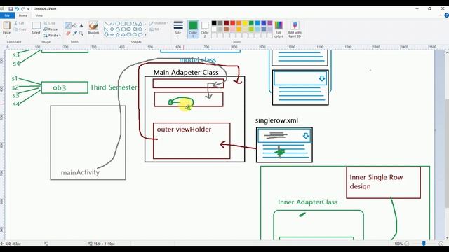
Task: Click the vertical scrollbar down arrow
Action: point(447,237)
